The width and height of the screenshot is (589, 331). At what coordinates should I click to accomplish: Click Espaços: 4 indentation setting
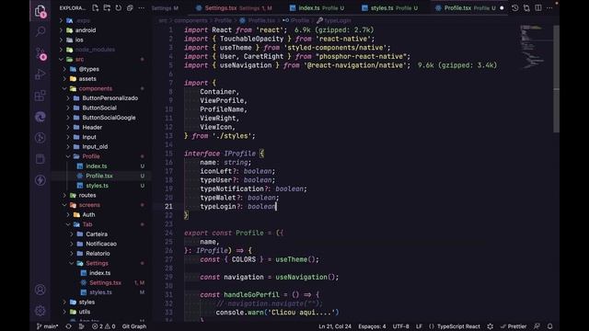[372, 326]
